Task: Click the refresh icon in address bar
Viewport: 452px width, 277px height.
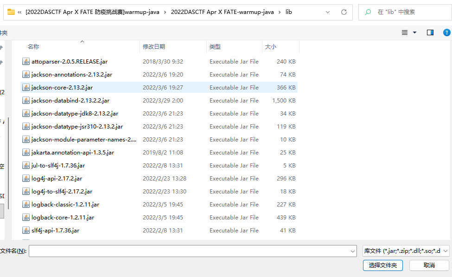Action: (344, 12)
